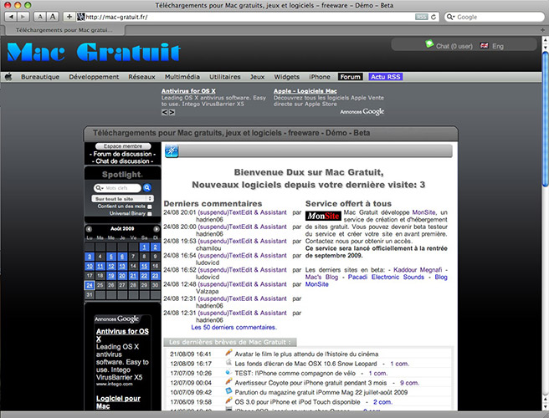
Task: Open the 'Eng' language link
Action: coord(497,46)
